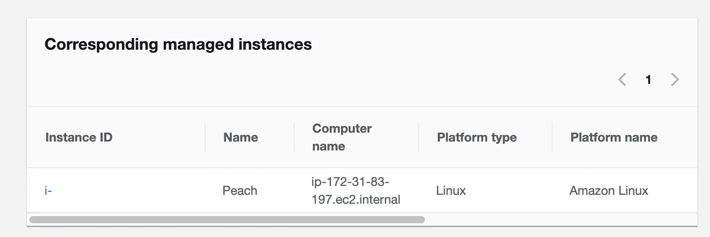Click the Computer name column header

tap(342, 138)
